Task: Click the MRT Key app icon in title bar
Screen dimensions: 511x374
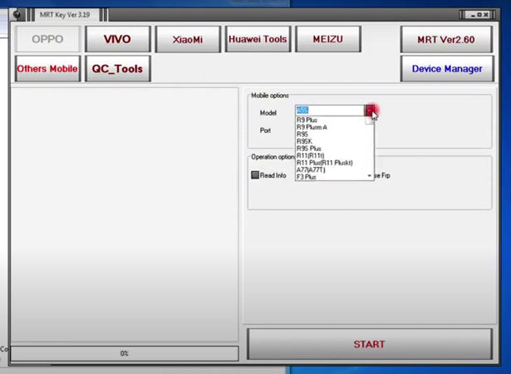Action: tap(17, 14)
